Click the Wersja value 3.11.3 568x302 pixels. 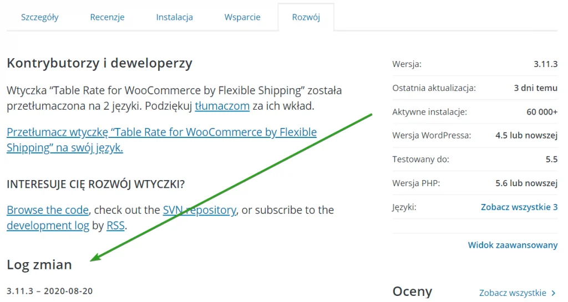coord(546,64)
